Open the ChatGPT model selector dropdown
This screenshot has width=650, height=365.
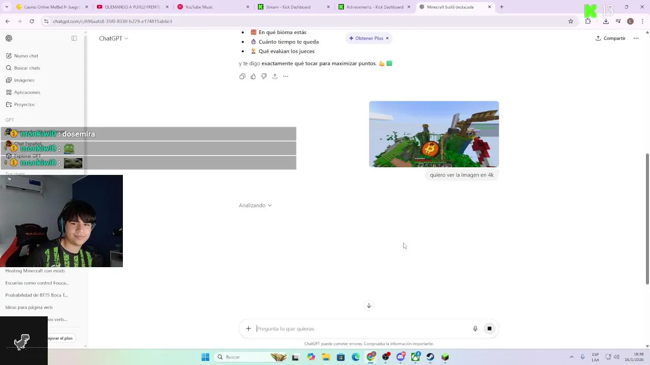113,39
